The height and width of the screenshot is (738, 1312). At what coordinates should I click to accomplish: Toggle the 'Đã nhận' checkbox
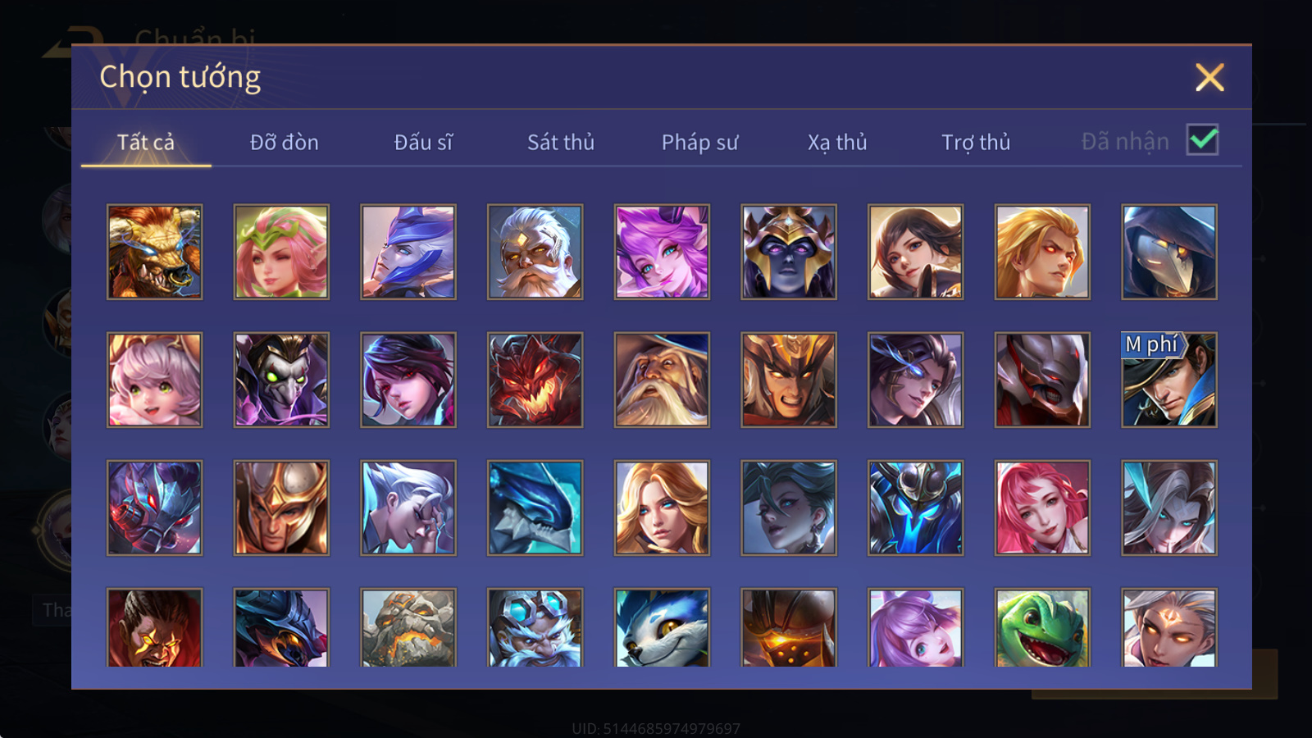tap(1203, 140)
